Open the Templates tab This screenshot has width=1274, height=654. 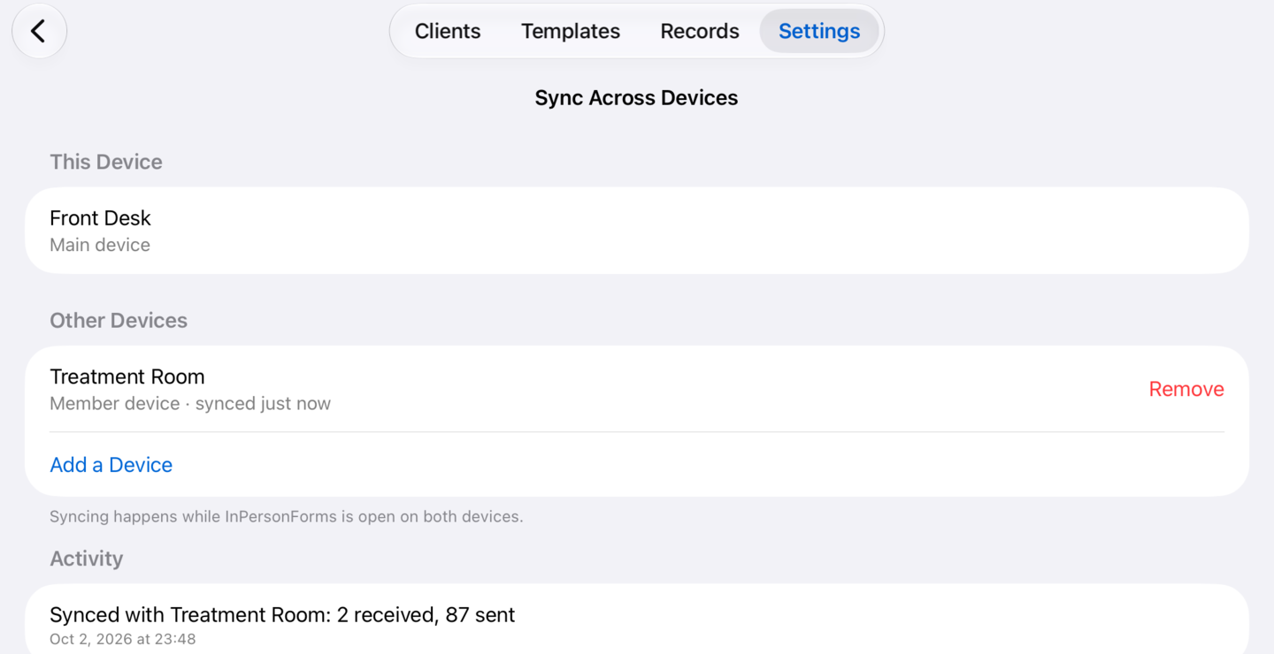pyautogui.click(x=571, y=31)
